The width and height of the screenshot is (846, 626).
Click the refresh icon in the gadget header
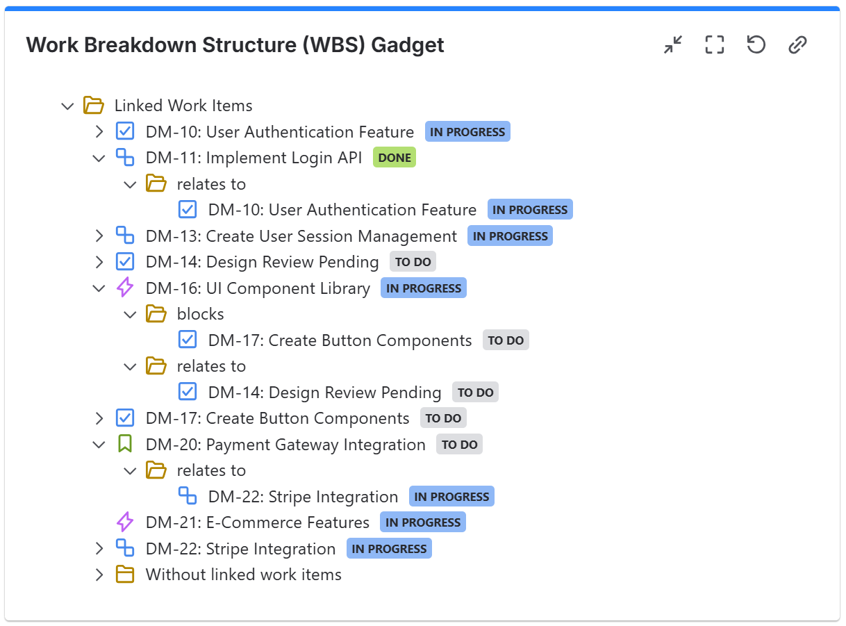click(756, 44)
